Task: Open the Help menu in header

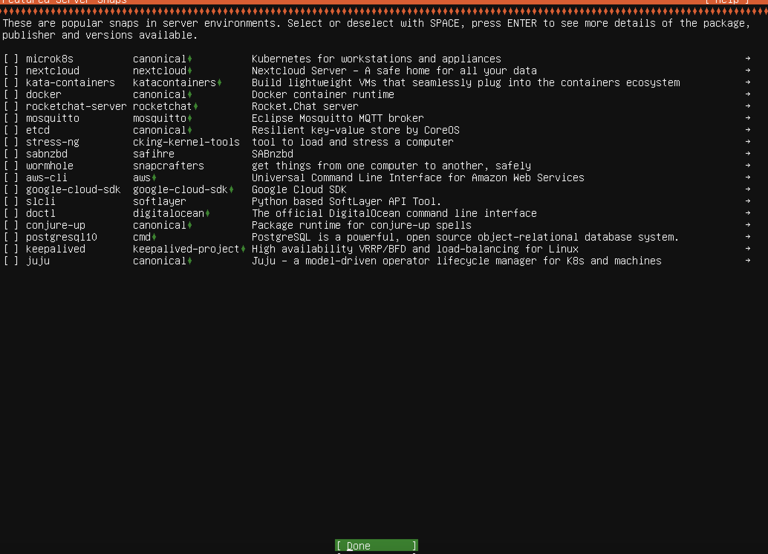Action: click(727, 1)
